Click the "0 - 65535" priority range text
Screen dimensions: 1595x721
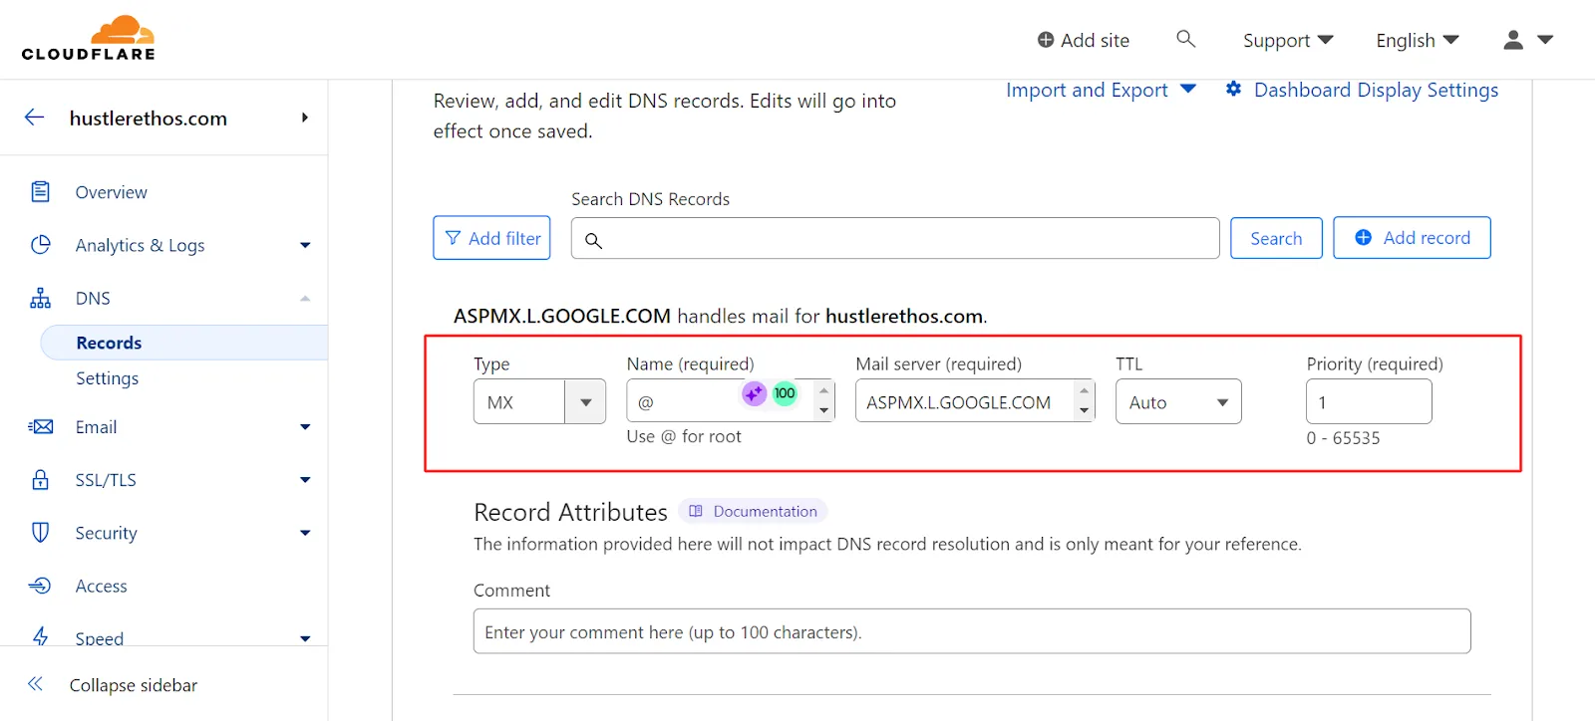pos(1343,438)
